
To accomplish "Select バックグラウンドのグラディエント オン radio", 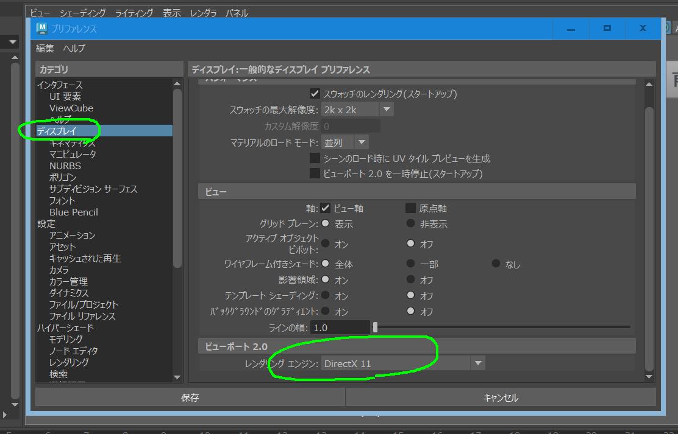I will click(x=325, y=310).
